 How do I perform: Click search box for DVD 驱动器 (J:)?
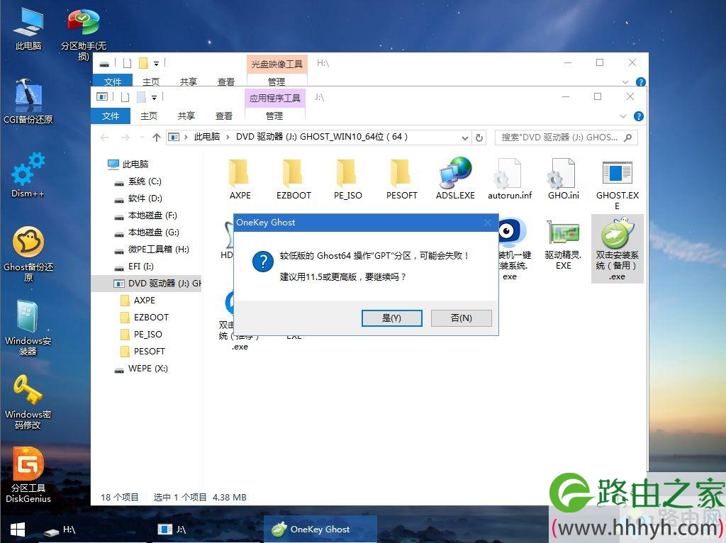pos(566,138)
